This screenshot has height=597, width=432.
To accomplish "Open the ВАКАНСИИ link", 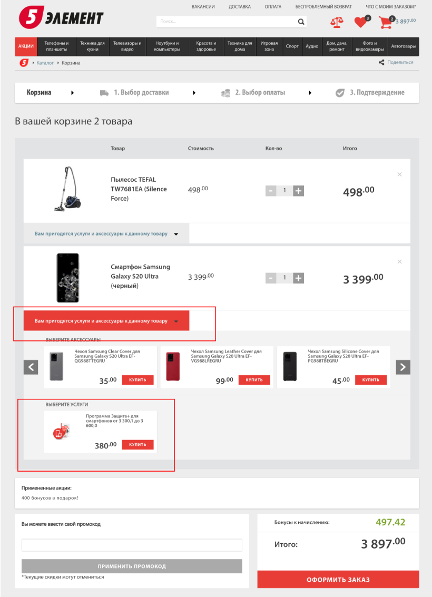I will tap(203, 7).
